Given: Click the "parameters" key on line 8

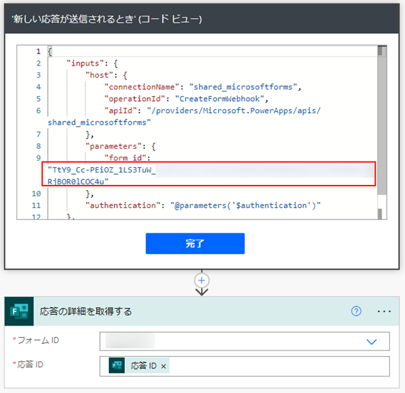Looking at the screenshot, I should click(x=113, y=146).
